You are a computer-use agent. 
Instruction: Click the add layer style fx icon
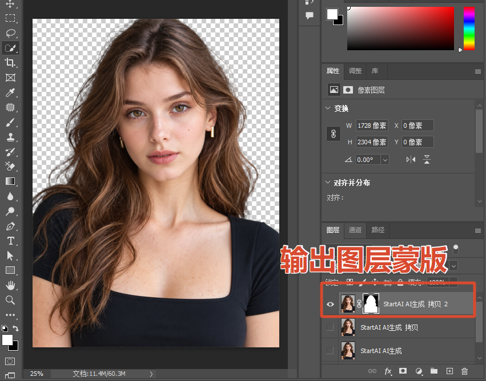(388, 371)
